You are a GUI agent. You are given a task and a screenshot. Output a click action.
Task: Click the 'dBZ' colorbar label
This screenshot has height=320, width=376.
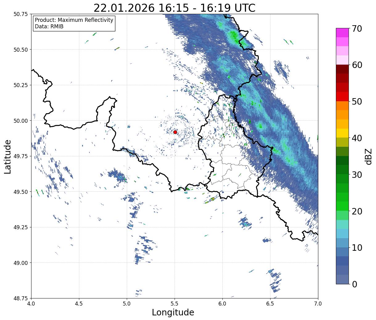368,156
